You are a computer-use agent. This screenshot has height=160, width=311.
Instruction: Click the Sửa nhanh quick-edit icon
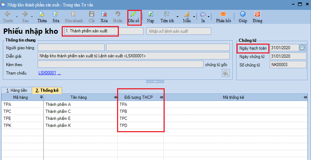pos(74,14)
